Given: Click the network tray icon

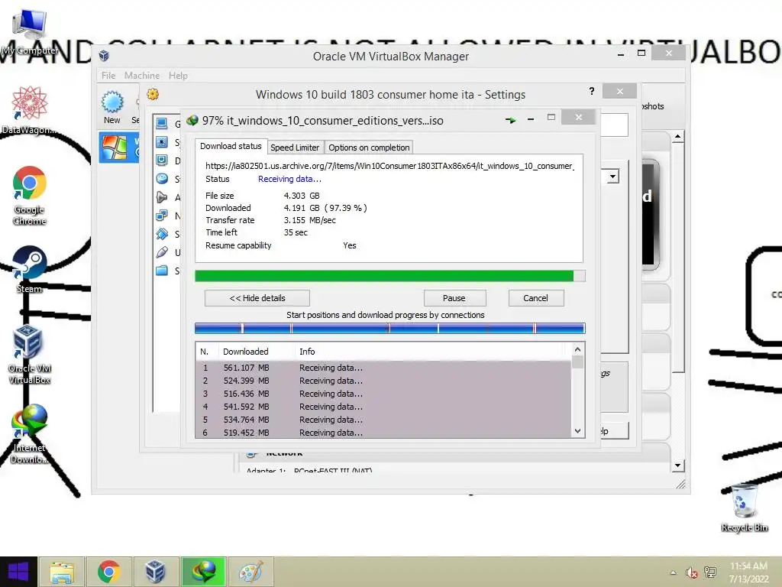Looking at the screenshot, I should 710,572.
